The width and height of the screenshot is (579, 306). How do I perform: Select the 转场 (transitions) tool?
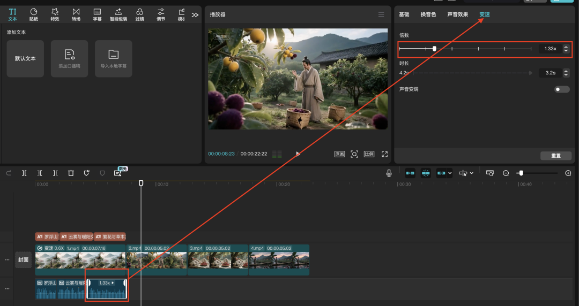pyautogui.click(x=76, y=14)
